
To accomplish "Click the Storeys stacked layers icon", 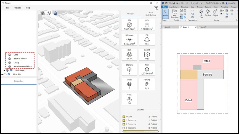I will [129, 69].
